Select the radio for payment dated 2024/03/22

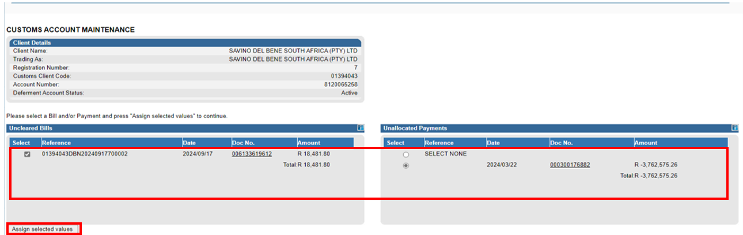406,165
